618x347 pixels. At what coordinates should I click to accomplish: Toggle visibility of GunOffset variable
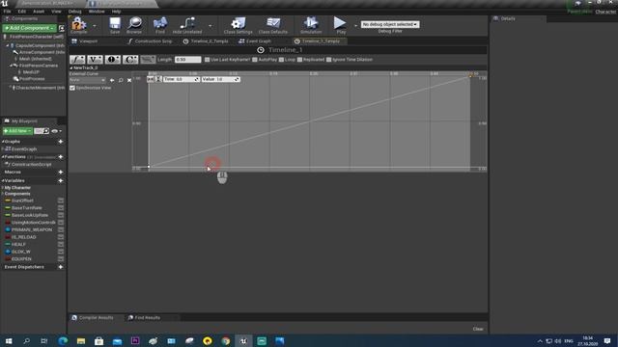tap(61, 200)
